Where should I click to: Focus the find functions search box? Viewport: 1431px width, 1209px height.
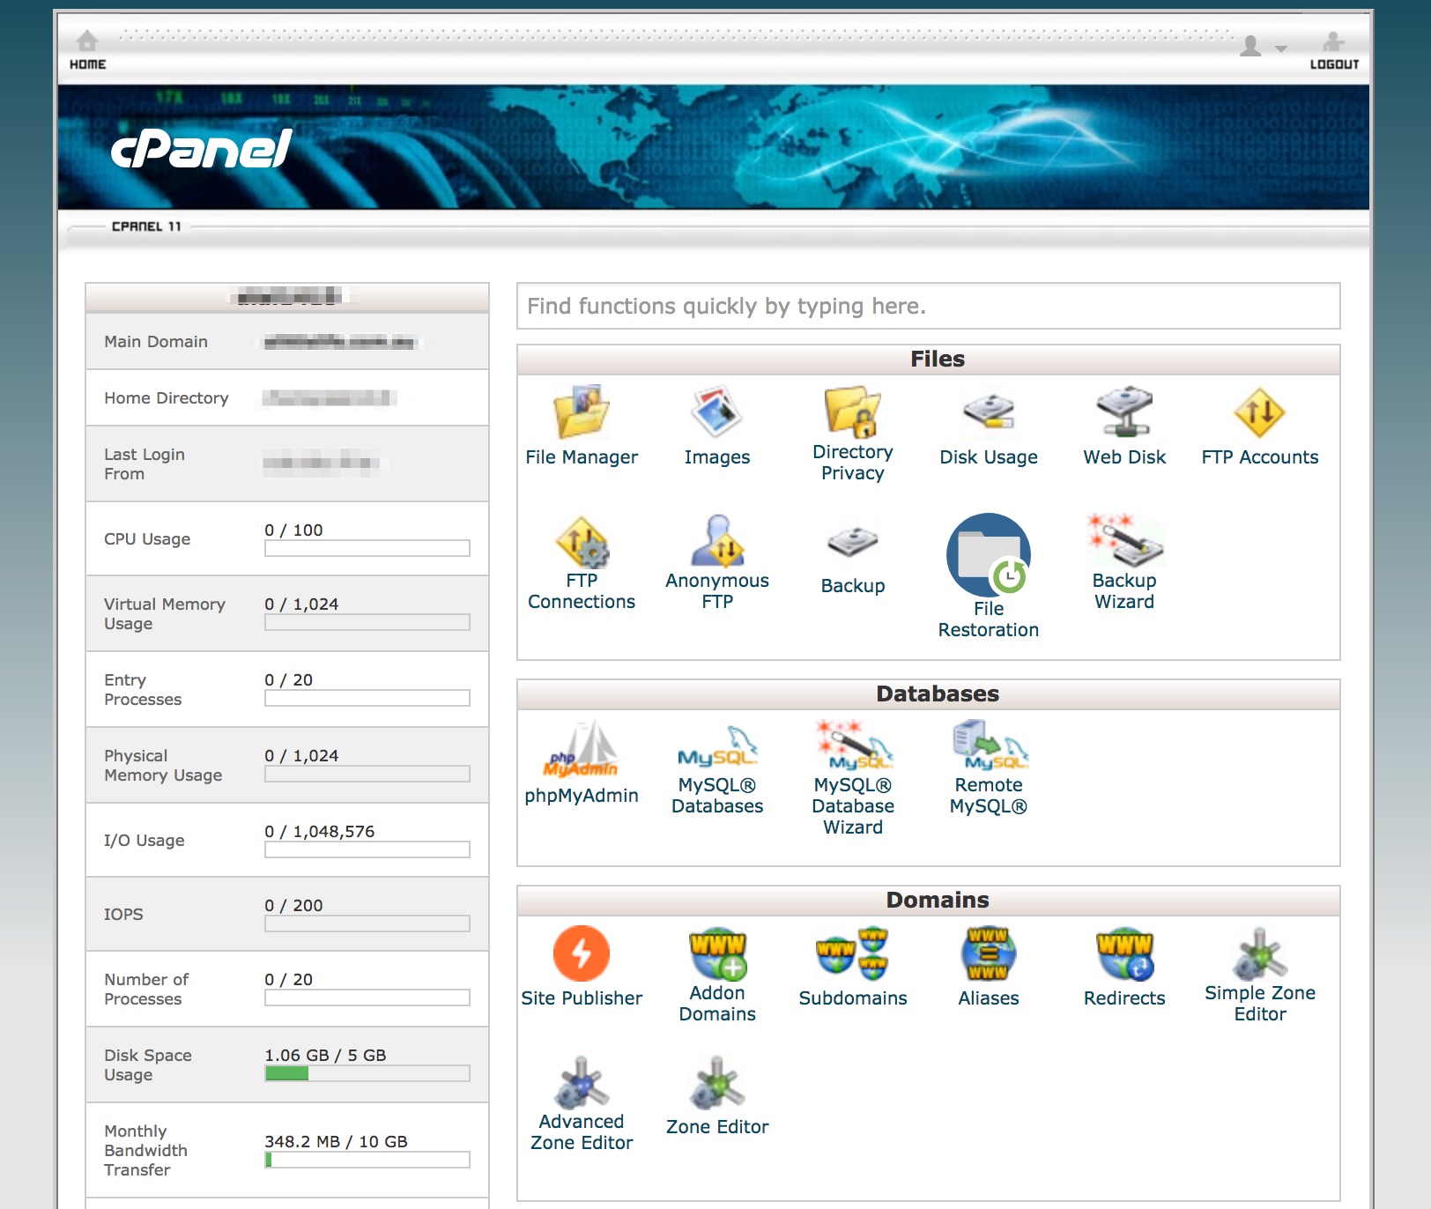pos(929,306)
